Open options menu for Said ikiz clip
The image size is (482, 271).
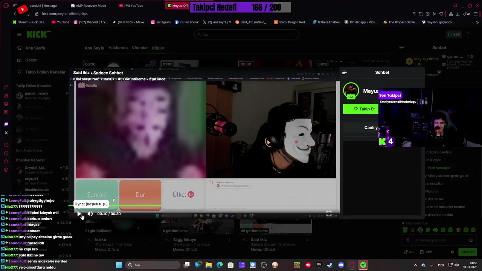[x=308, y=240]
